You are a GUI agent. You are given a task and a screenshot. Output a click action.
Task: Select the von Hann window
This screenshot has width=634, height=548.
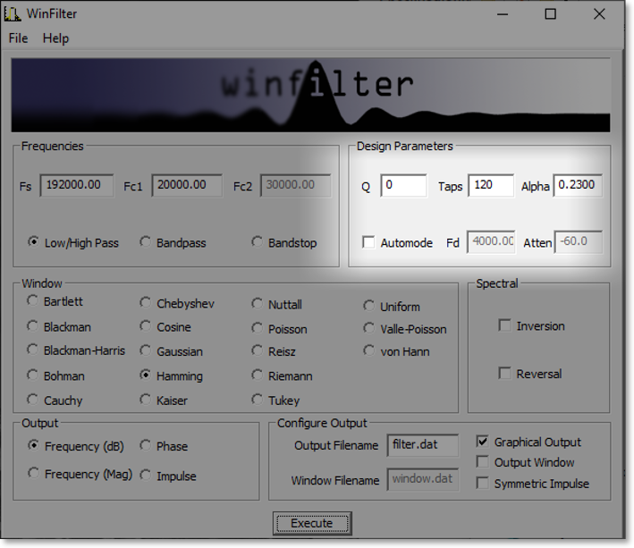369,350
